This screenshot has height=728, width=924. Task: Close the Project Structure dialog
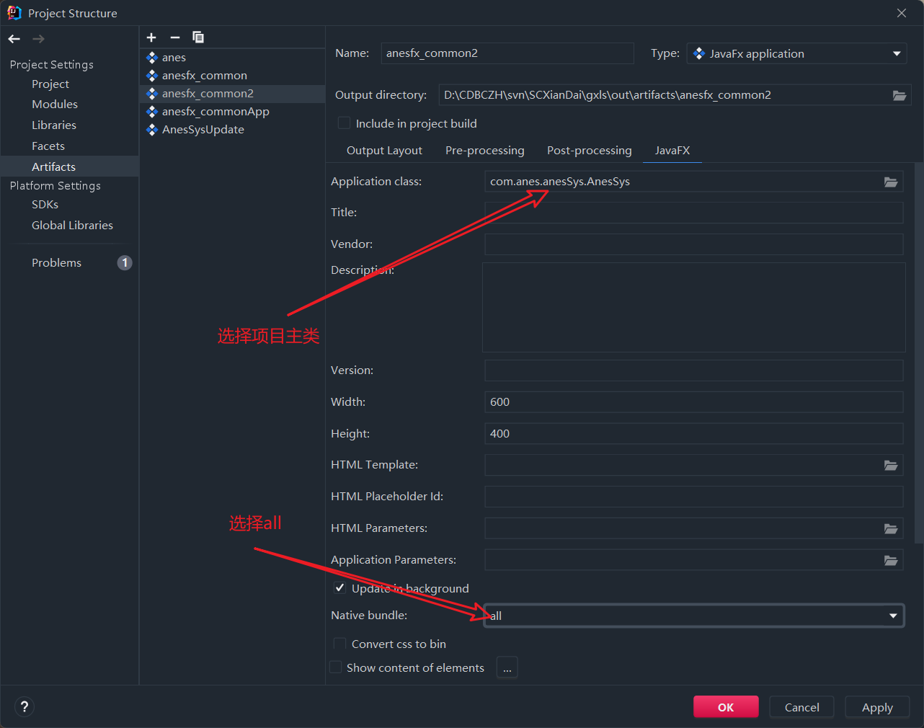click(902, 13)
